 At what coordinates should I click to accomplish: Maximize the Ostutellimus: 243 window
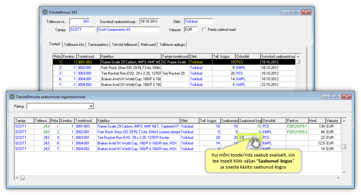pos(296,12)
